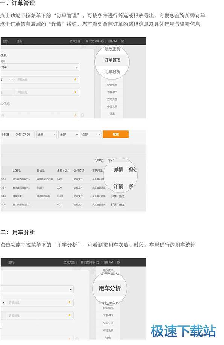Choose 下载APP in the 订单管理 screenshot menu
Screen dimensions: 224x345
tap(112, 92)
